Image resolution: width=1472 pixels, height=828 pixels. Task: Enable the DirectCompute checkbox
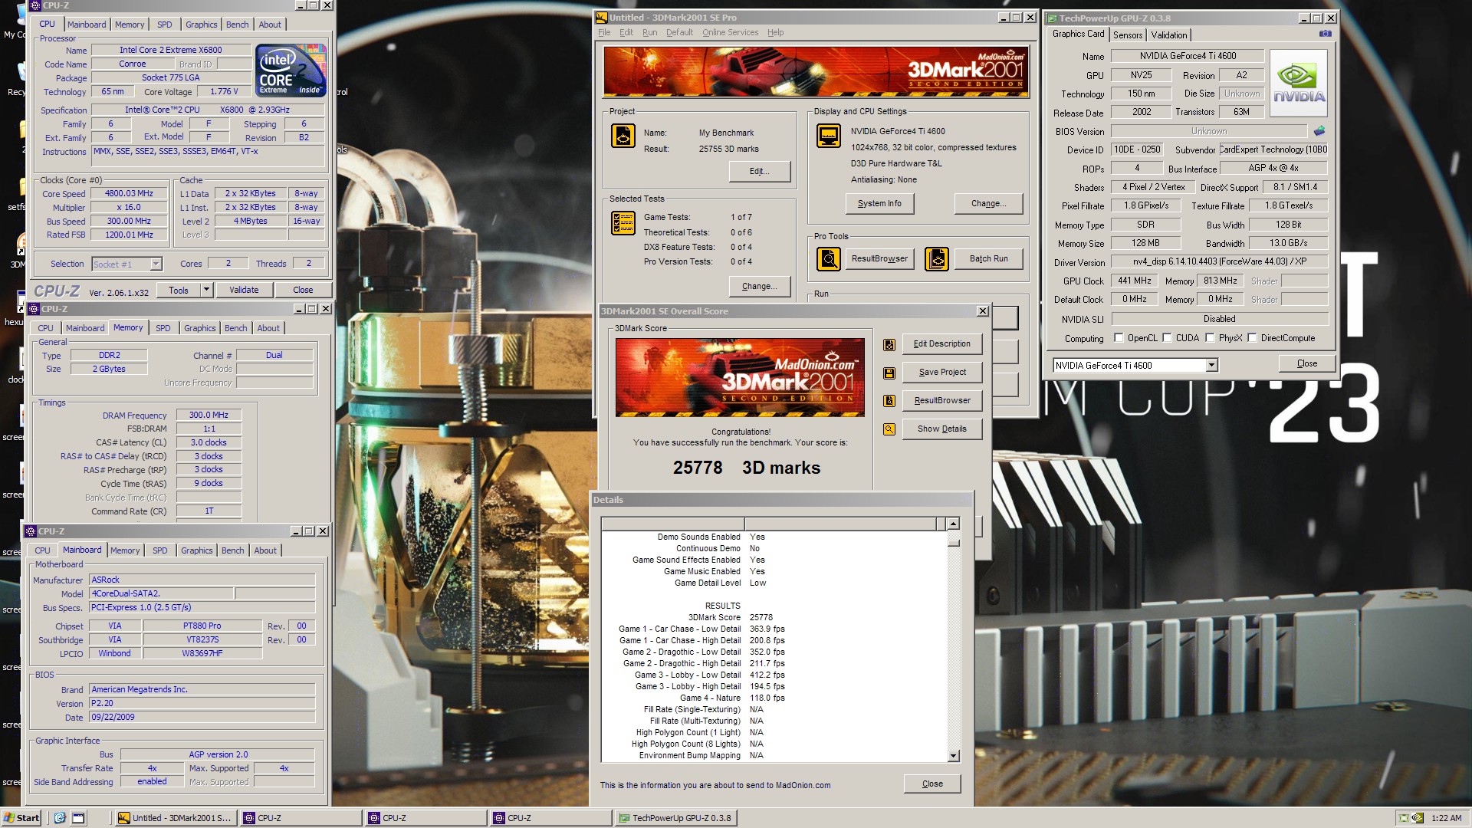(x=1252, y=338)
